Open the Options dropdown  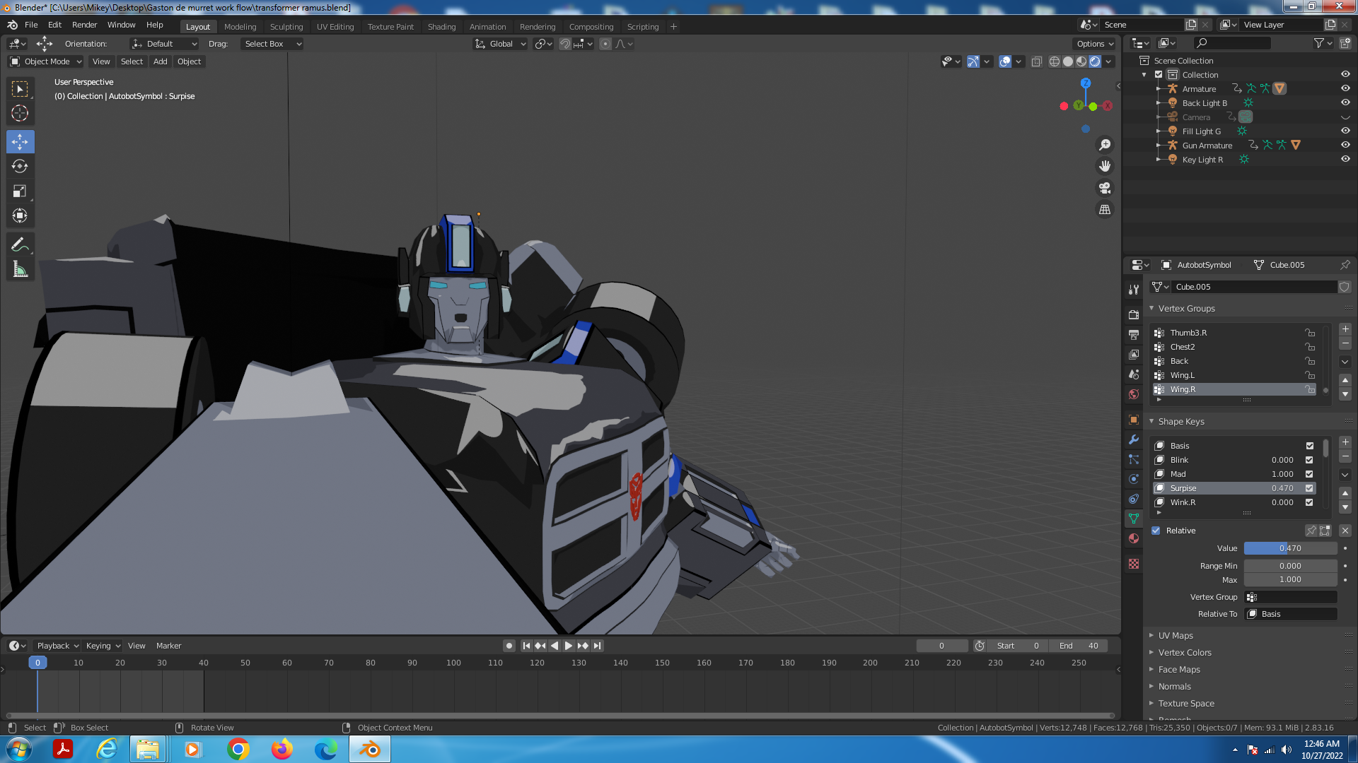pyautogui.click(x=1095, y=44)
